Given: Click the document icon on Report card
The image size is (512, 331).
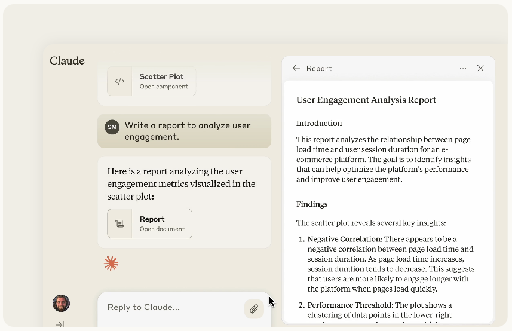Looking at the screenshot, I should (x=119, y=223).
